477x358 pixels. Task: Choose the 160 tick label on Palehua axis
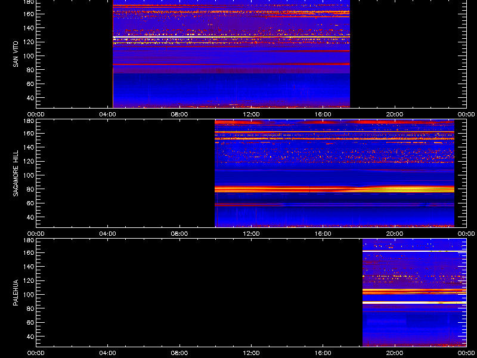click(x=28, y=252)
